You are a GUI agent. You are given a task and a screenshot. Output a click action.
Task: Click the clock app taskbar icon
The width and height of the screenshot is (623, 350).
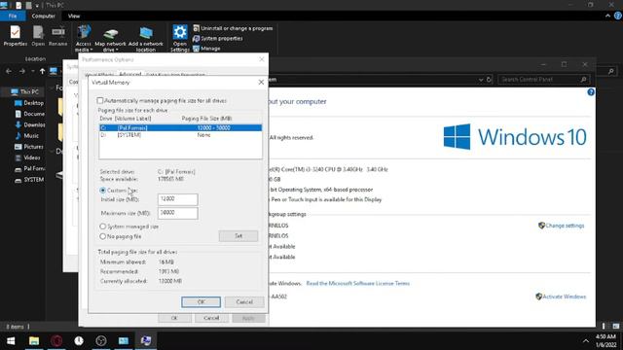[79, 340]
